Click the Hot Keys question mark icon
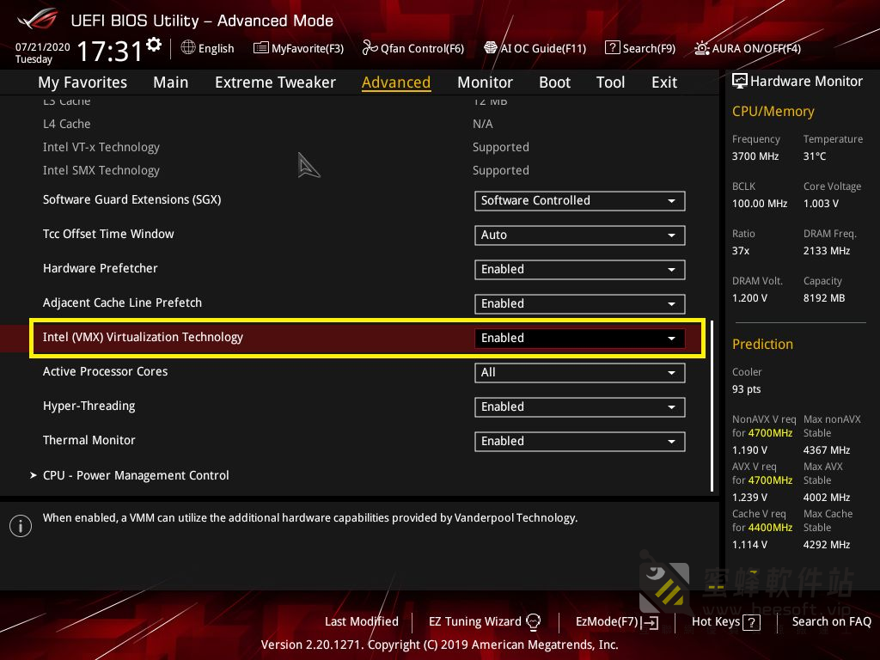This screenshot has width=880, height=660. tap(751, 622)
